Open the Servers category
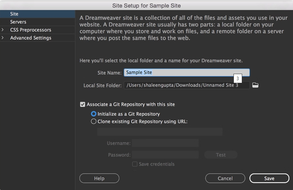The height and width of the screenshot is (190, 293). (38, 22)
